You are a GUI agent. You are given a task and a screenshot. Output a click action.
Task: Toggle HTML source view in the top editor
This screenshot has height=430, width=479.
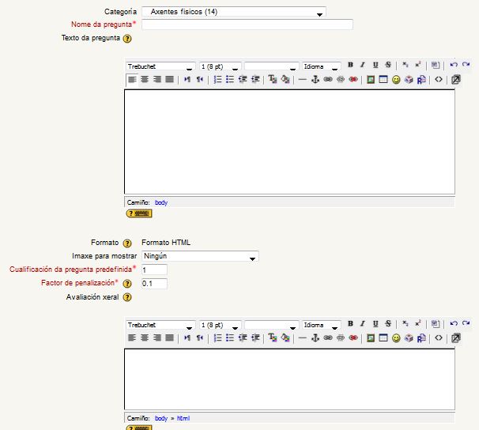coord(439,80)
